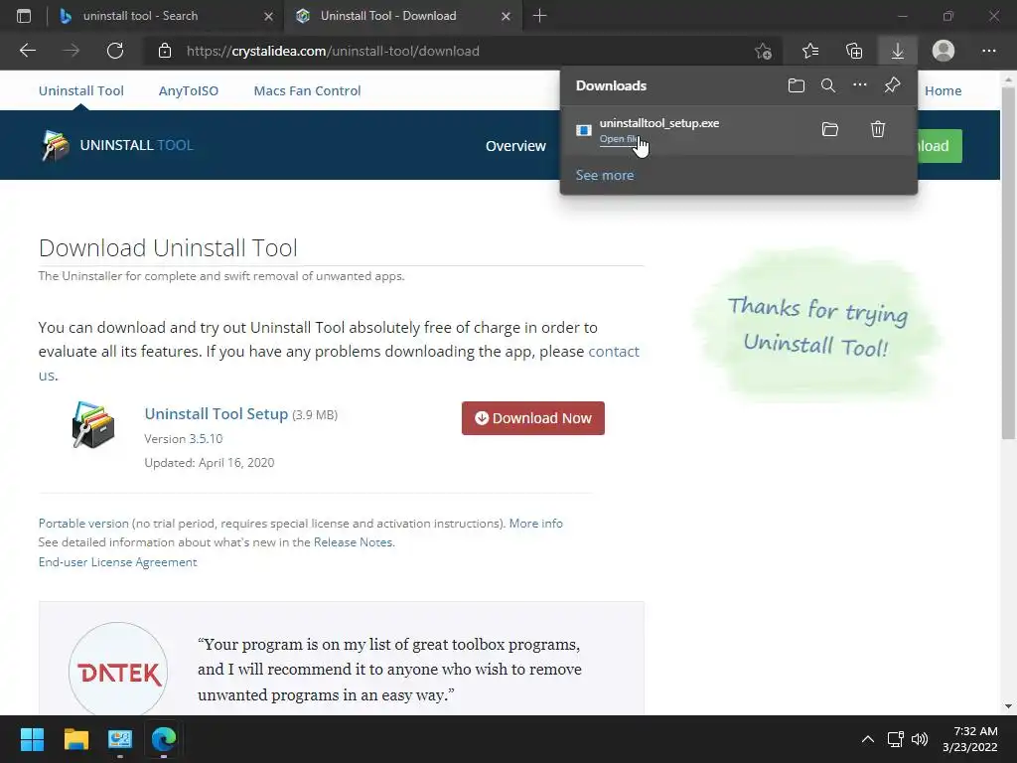Viewport: 1017px width, 763px height.
Task: Click See more in Downloads panel
Action: point(605,175)
